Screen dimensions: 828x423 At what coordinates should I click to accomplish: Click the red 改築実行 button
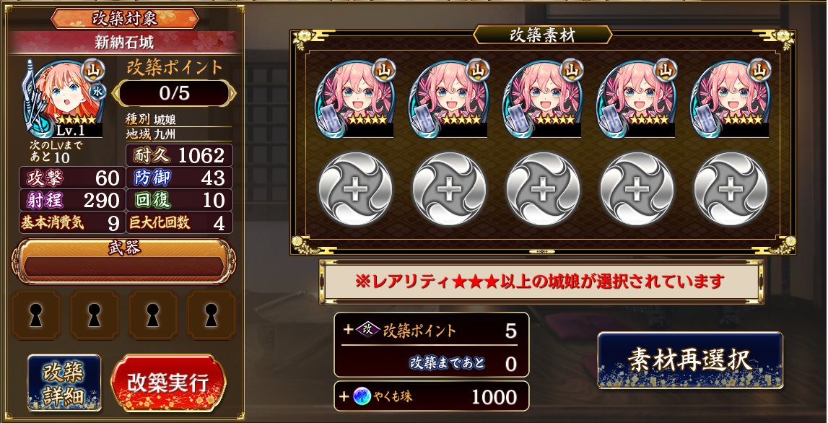point(168,383)
